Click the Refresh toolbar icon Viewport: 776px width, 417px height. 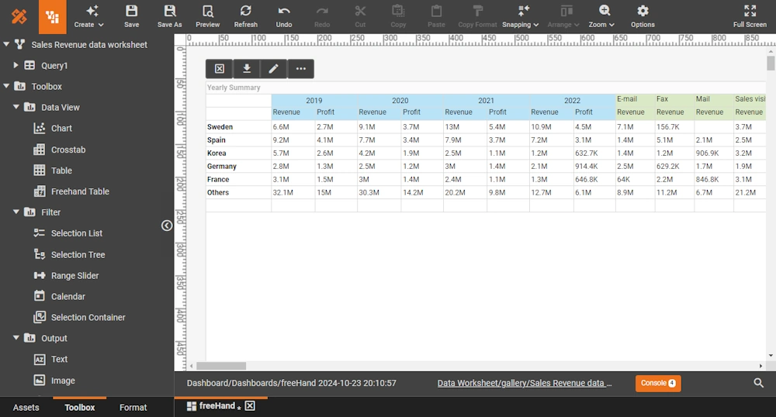click(245, 16)
